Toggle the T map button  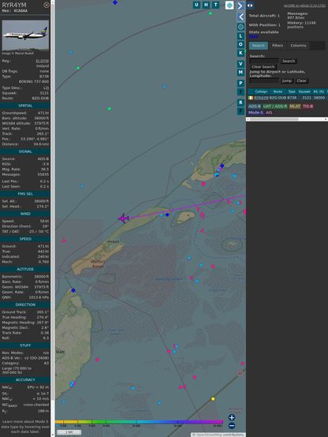215,5
